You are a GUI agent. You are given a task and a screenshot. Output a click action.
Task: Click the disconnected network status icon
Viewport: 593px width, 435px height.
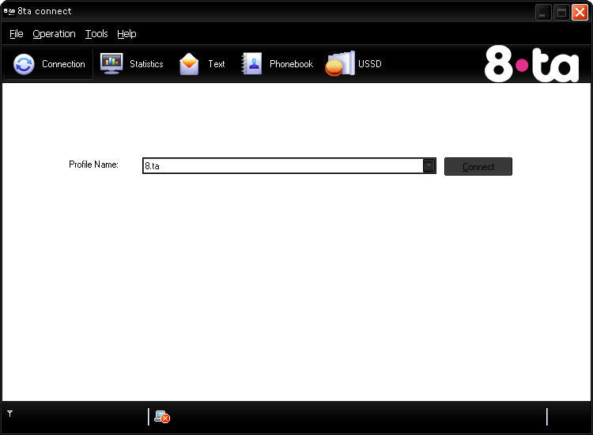(162, 417)
